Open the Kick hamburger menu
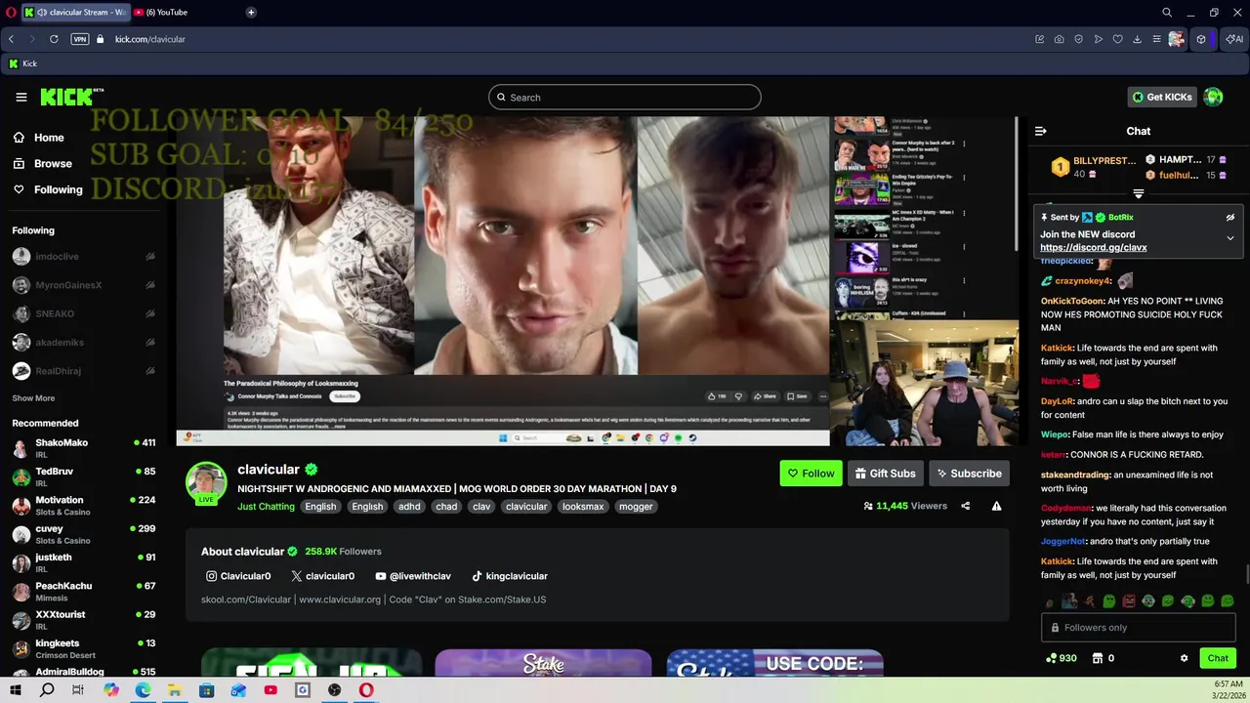The width and height of the screenshot is (1250, 703). point(21,97)
